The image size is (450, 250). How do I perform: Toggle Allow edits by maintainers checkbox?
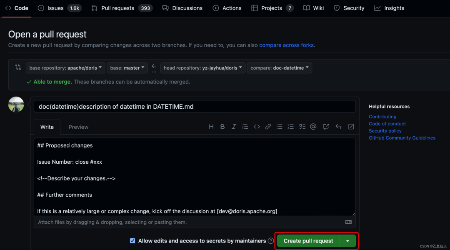coord(132,241)
